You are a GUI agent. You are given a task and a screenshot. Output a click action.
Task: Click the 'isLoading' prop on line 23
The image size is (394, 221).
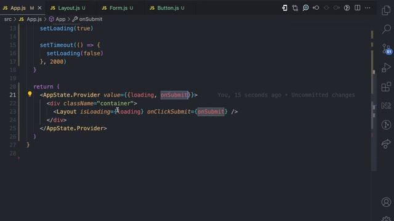click(x=95, y=112)
